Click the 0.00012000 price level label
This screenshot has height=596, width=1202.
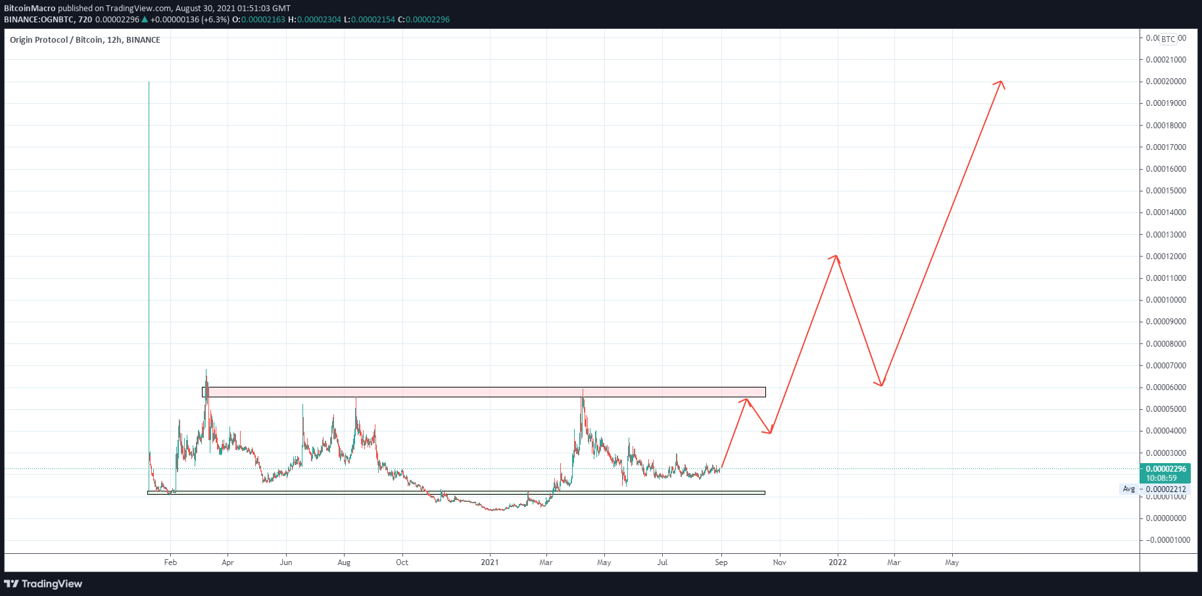tap(1166, 257)
